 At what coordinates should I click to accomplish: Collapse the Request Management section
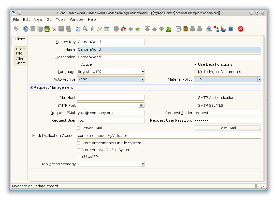[x=32, y=87]
